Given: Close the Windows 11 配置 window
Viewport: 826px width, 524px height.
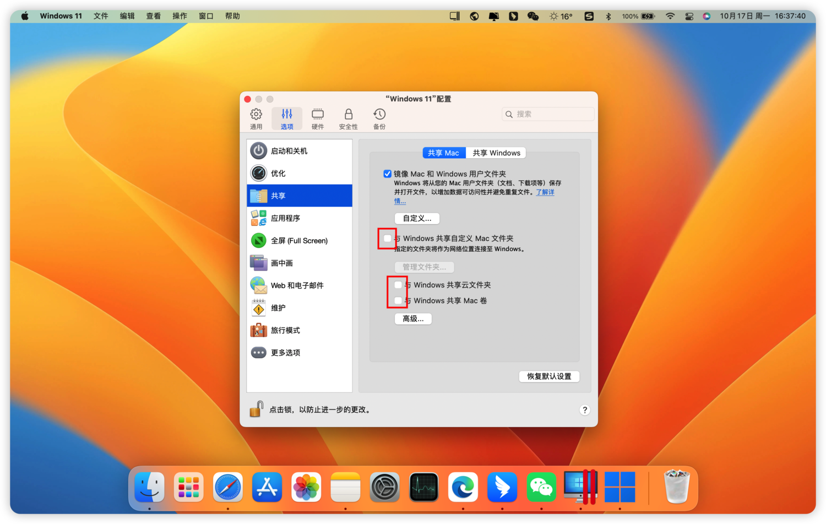Looking at the screenshot, I should point(248,99).
